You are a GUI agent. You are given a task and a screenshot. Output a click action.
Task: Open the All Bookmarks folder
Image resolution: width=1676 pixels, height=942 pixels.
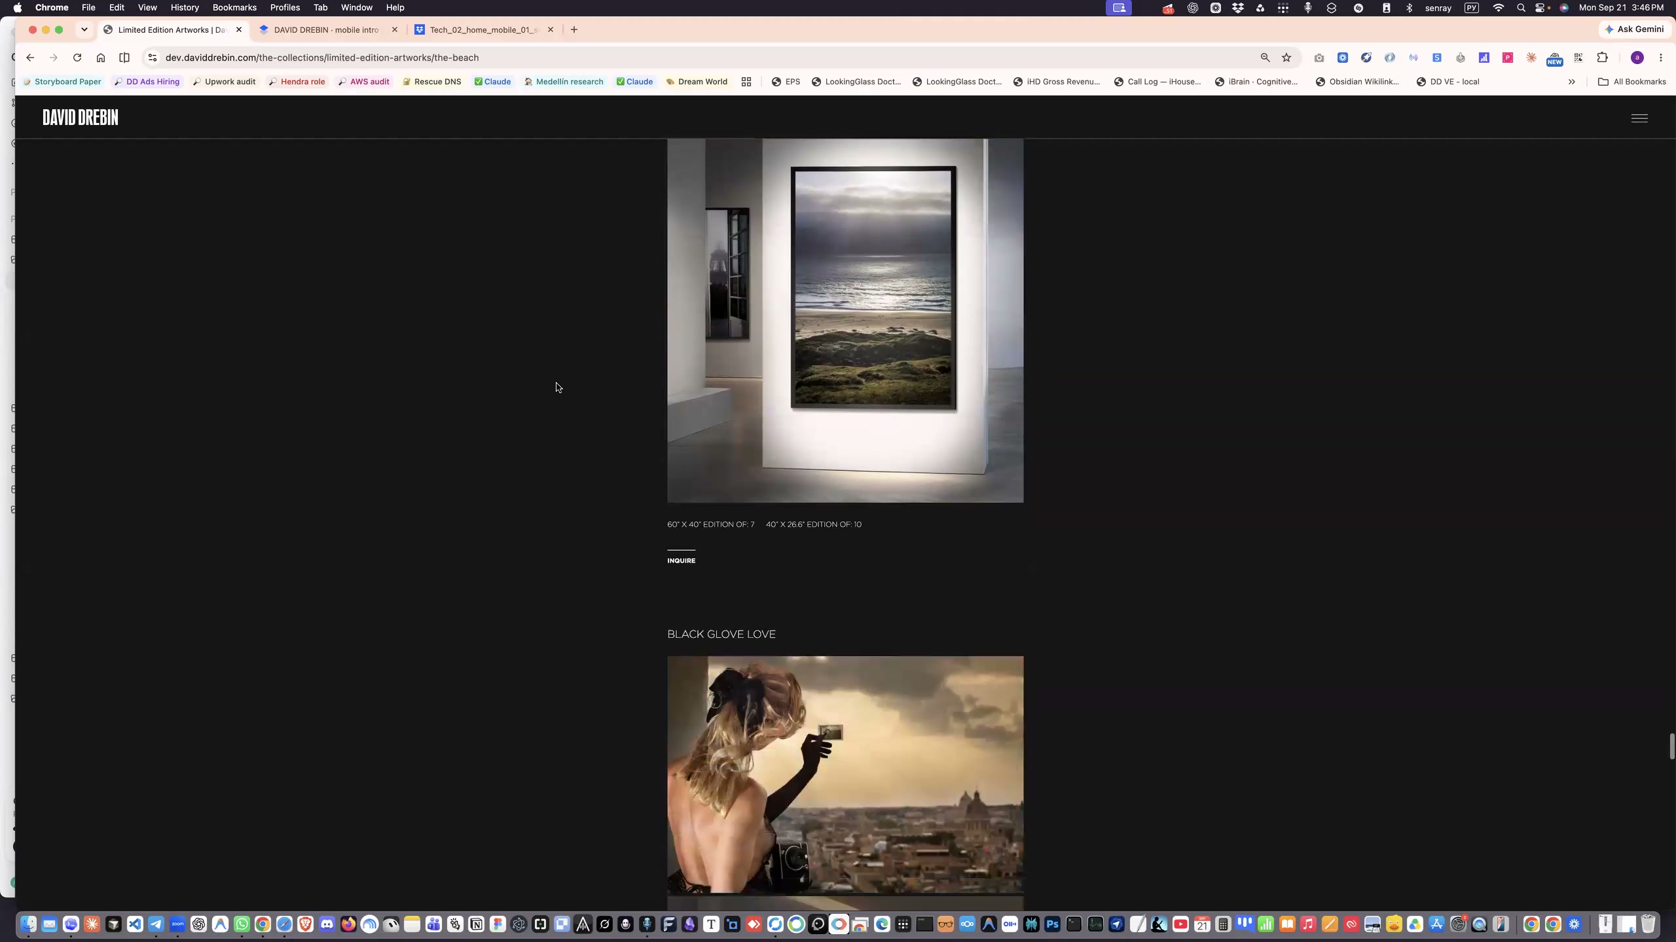[x=1631, y=82]
